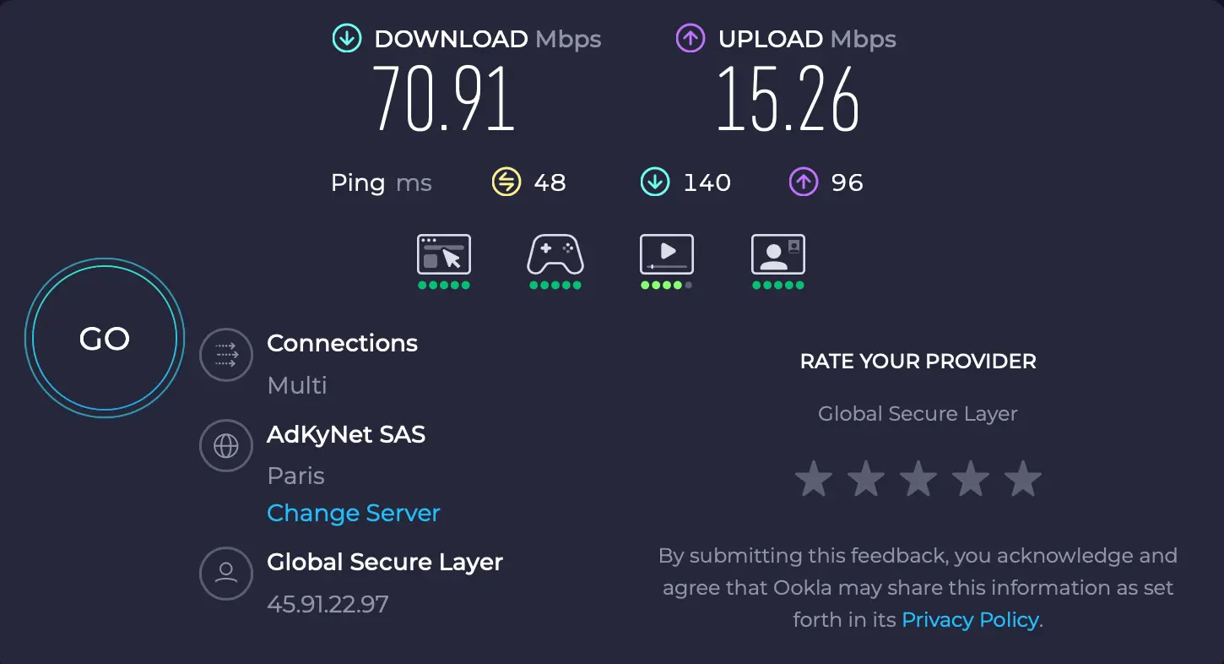Click the user icon beside Global Secure Layer
The height and width of the screenshot is (664, 1224).
[x=226, y=574]
